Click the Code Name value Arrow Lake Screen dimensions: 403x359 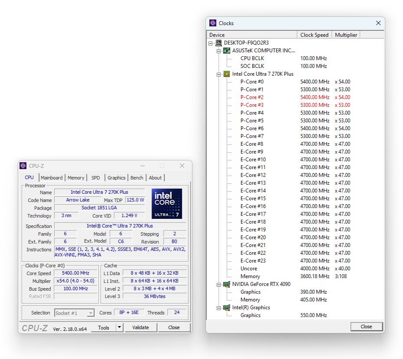pos(78,200)
